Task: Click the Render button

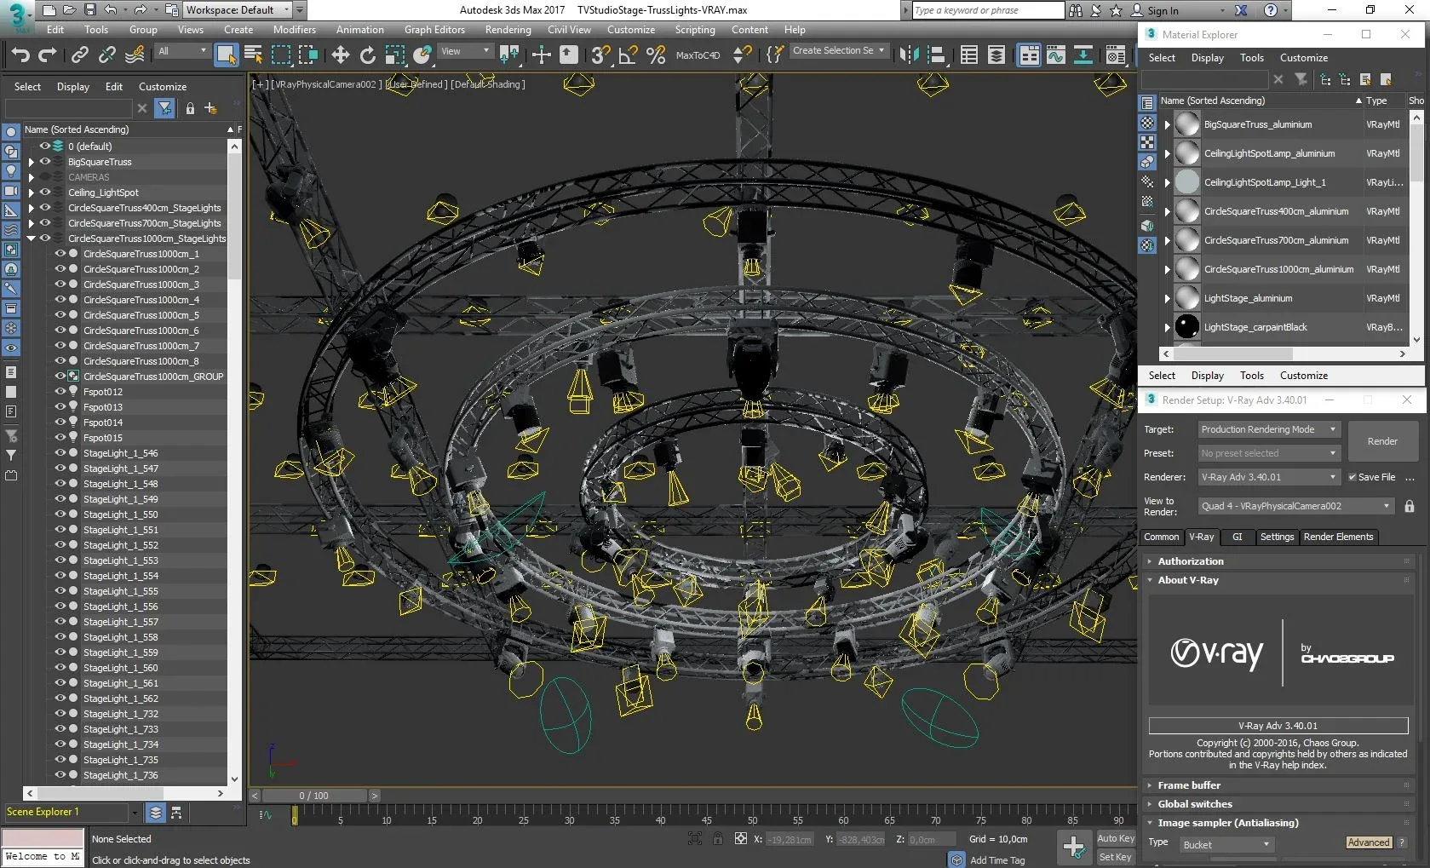Action: pos(1382,441)
